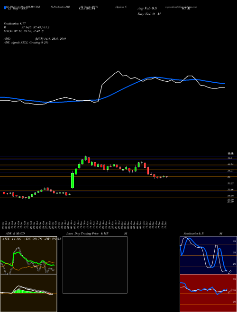Select the ADX: 11.86 reading
The height and width of the screenshot is (312, 237).
[11, 239]
